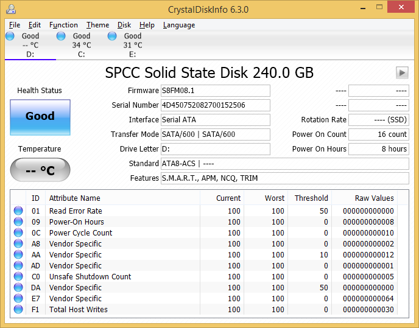Click status orb for Power-On Hours row

[x=18, y=222]
